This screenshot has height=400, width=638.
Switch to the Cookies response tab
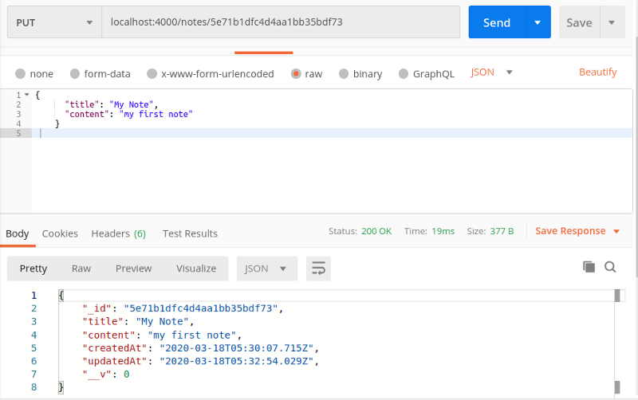pos(60,233)
